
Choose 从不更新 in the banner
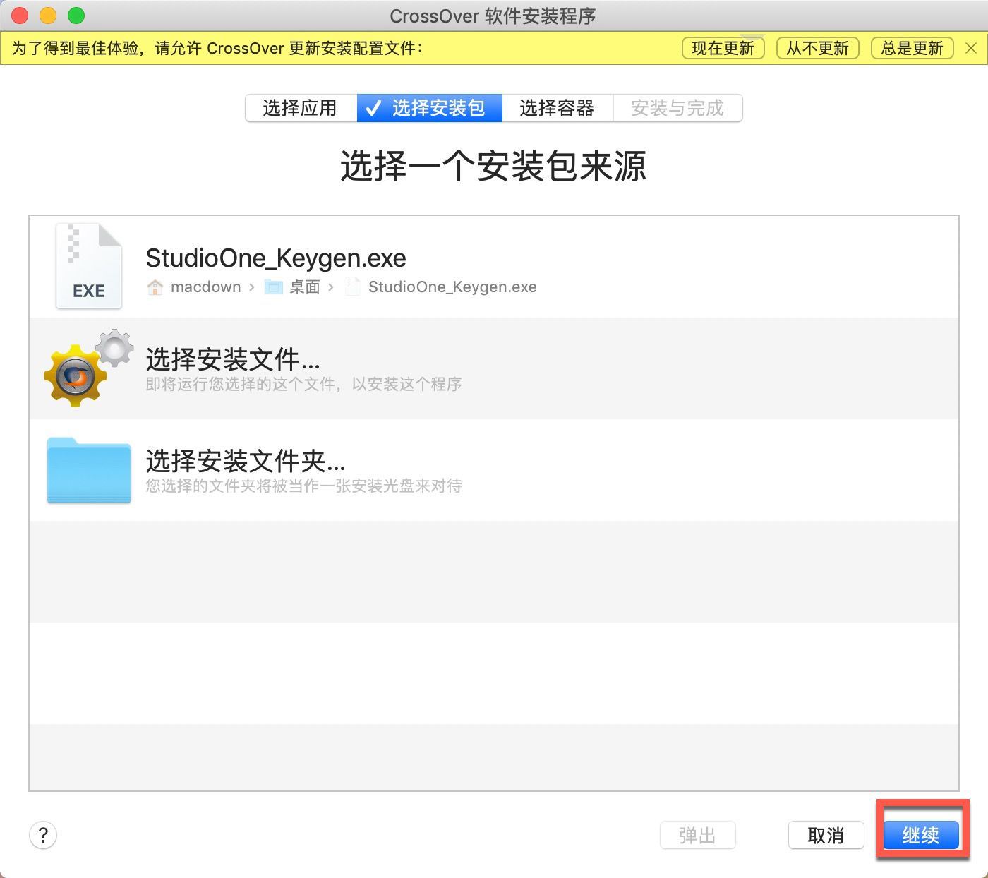coord(817,48)
